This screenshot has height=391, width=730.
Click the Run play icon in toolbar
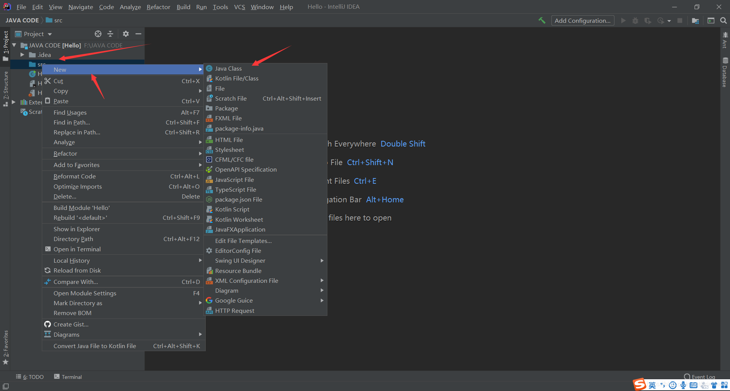pos(623,20)
